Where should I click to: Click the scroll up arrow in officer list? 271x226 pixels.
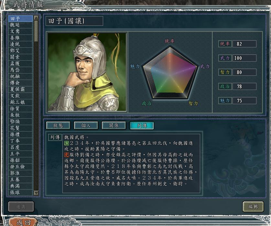[36, 17]
